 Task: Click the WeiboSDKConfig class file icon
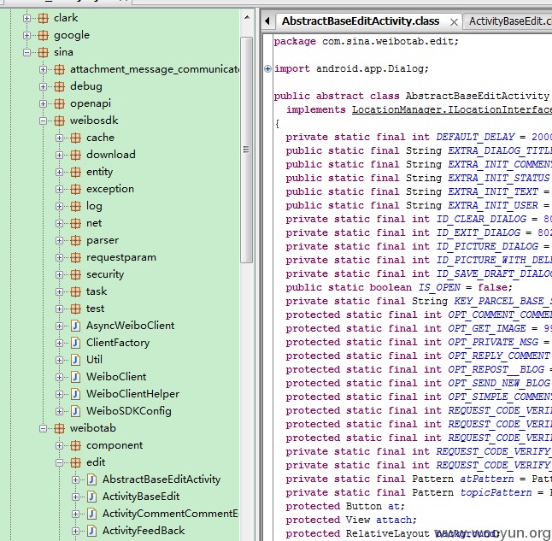(75, 411)
